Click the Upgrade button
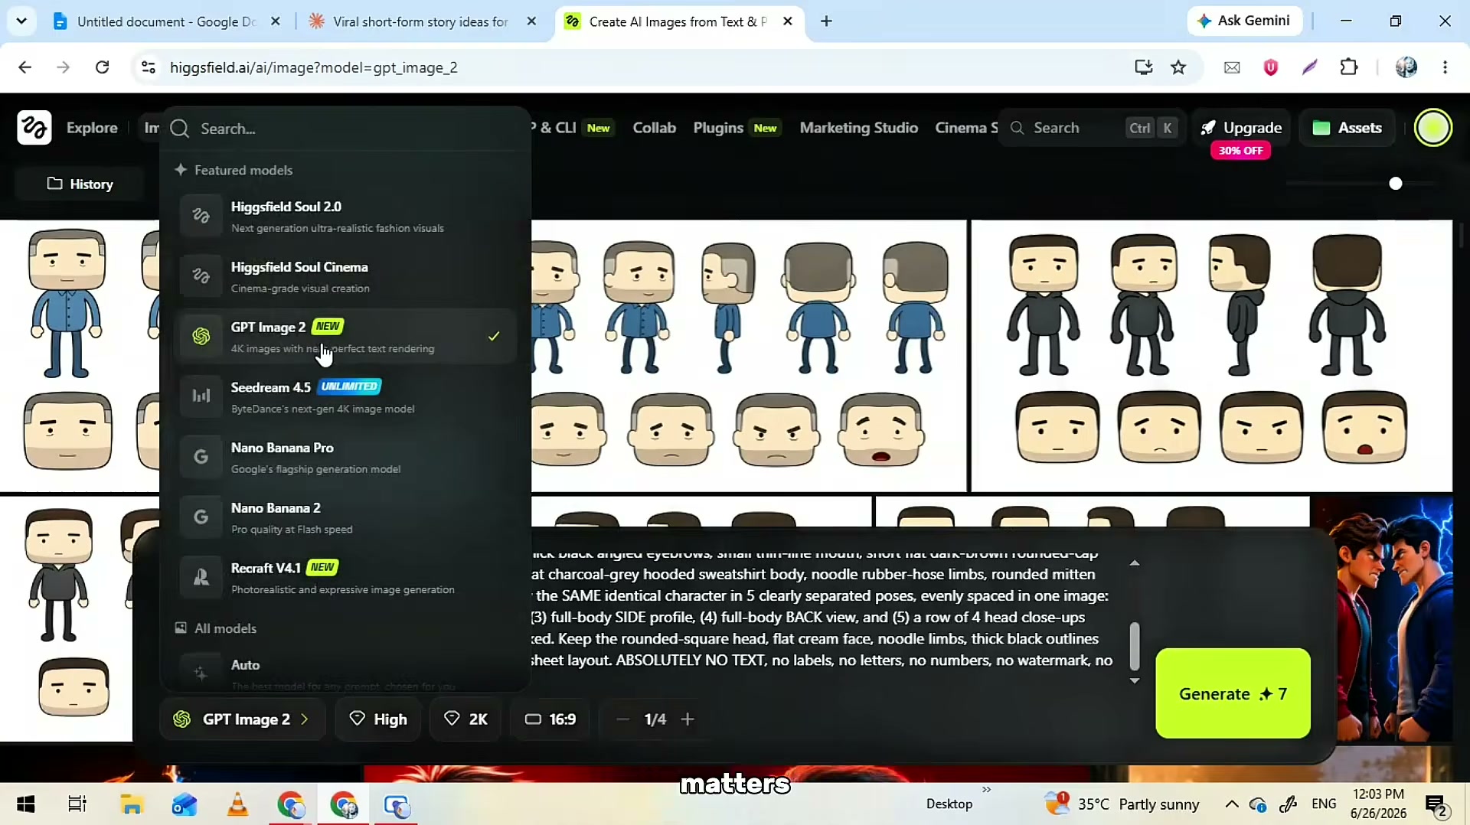Screen dimensions: 1470x825 (x=1240, y=128)
